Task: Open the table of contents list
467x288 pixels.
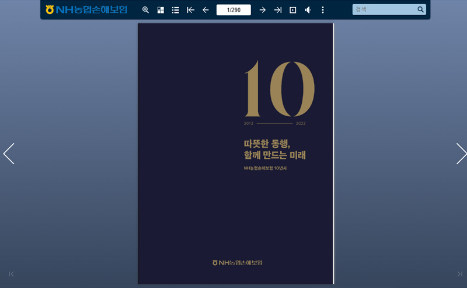Action: click(176, 10)
